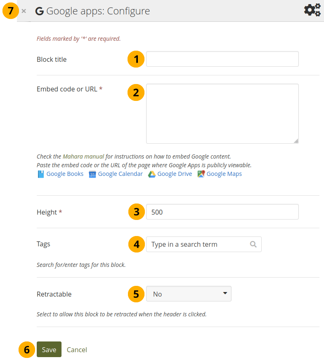Click the Google Drive triangle icon
This screenshot has width=324, height=360.
[x=152, y=174]
